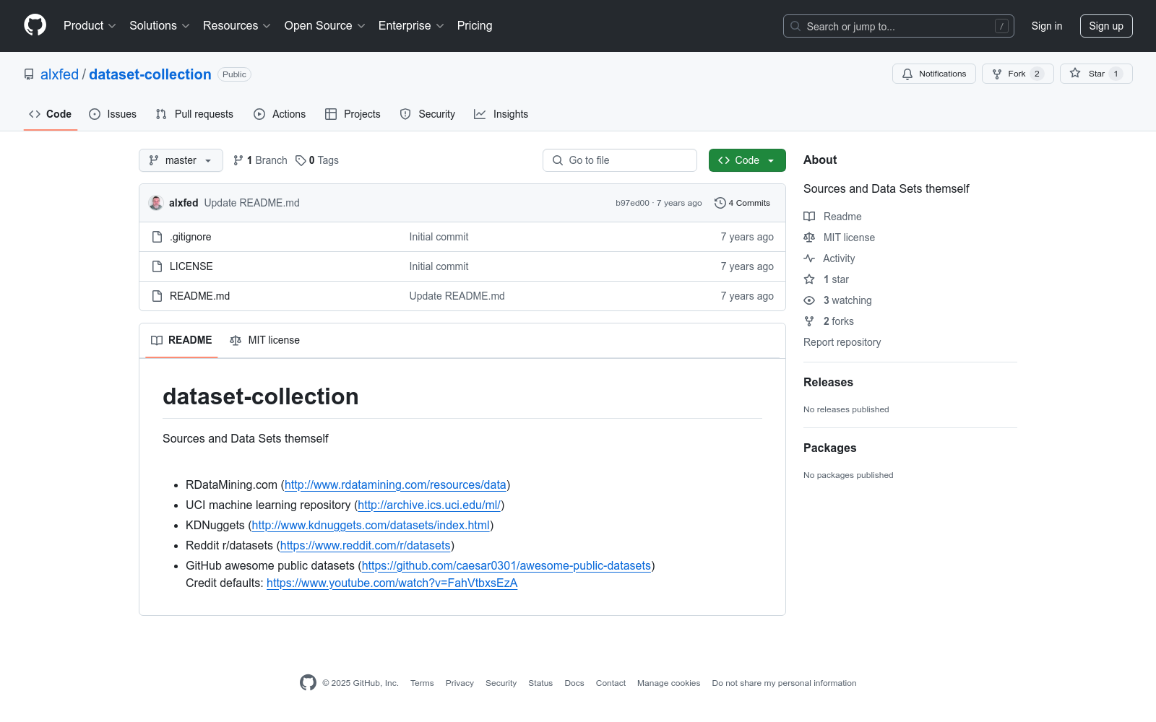Viewport: 1156px width, 722px height.
Task: Open the archive.ics.uci.edu link
Action: (x=429, y=505)
